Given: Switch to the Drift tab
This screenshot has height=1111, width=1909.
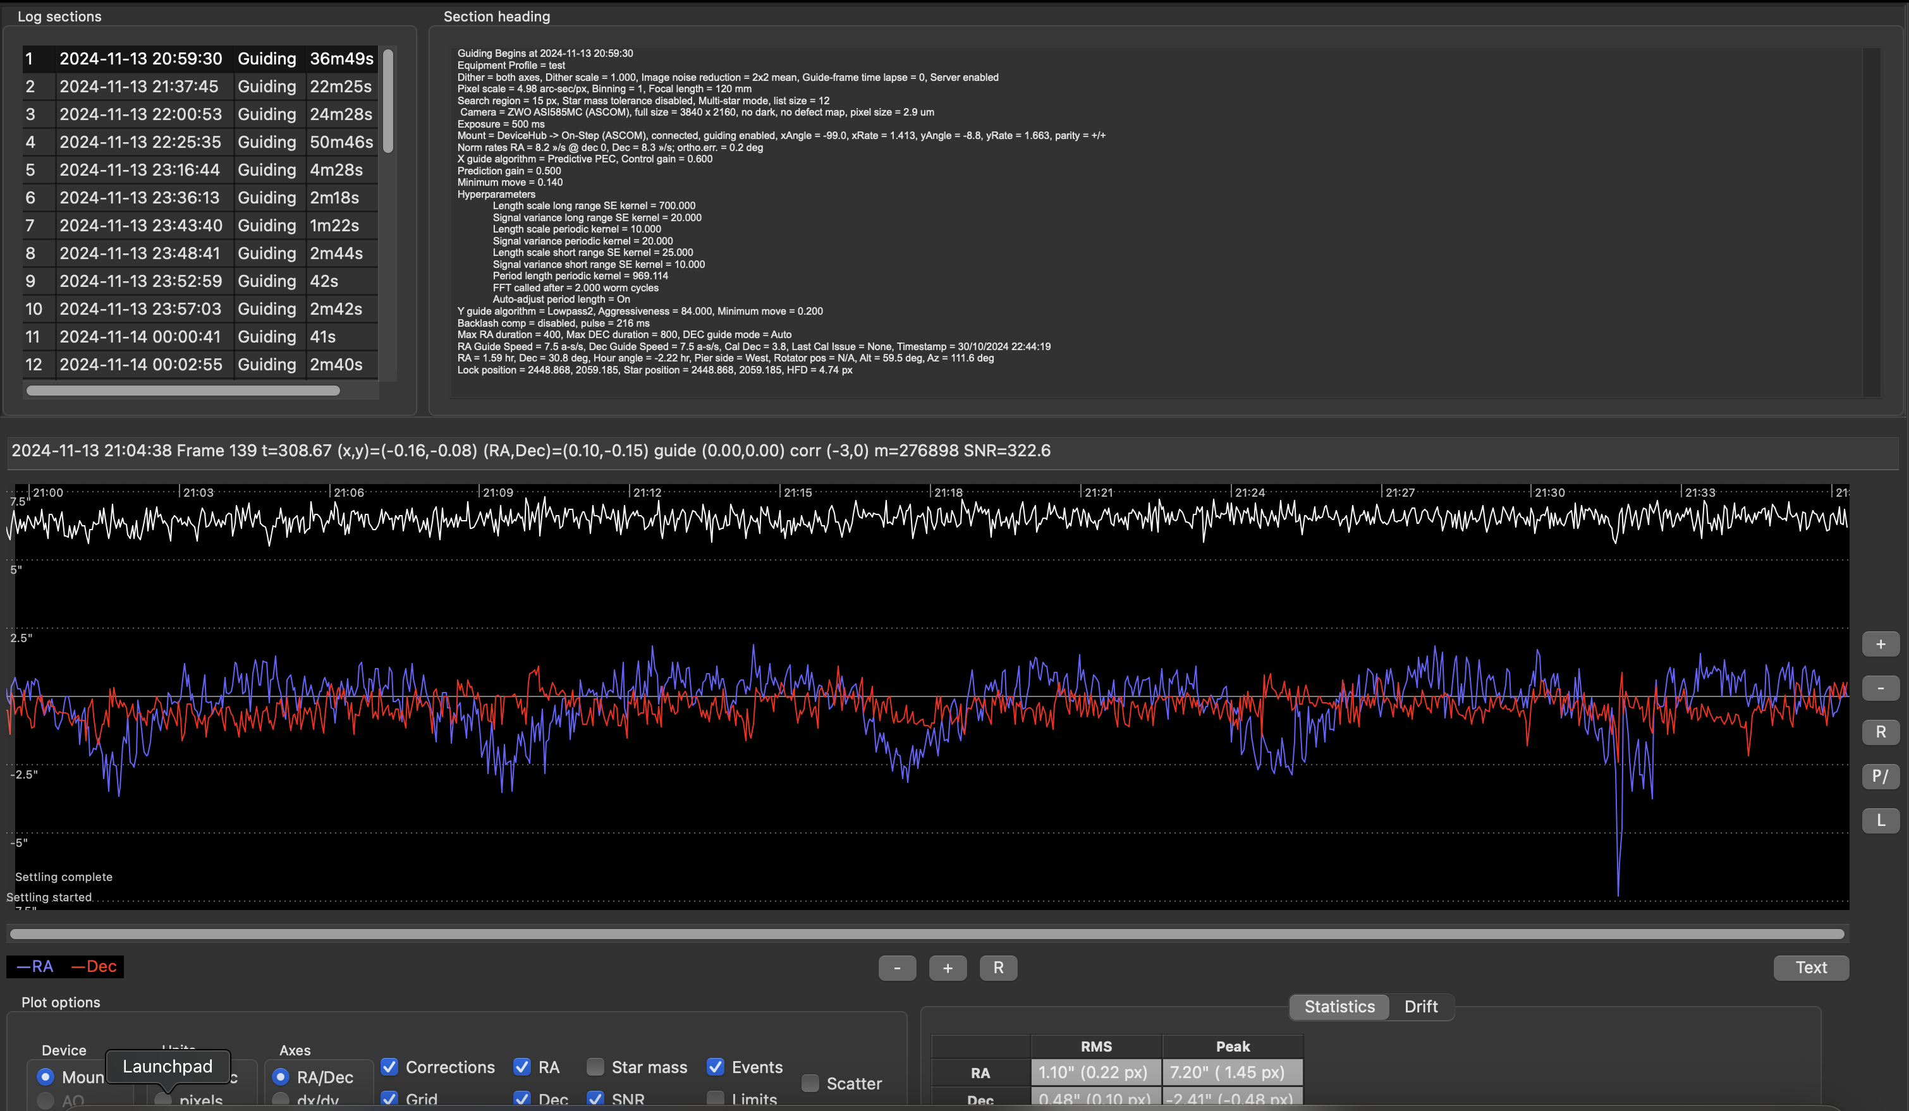Looking at the screenshot, I should pyautogui.click(x=1420, y=1007).
